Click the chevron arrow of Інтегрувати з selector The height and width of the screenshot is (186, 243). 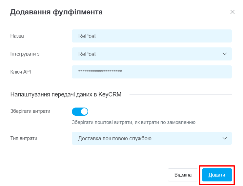point(225,54)
